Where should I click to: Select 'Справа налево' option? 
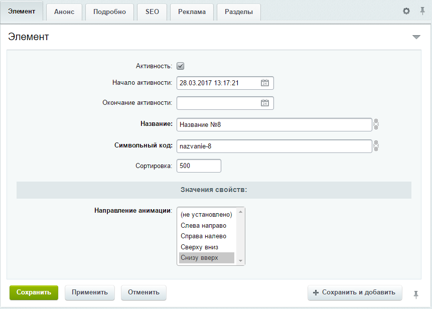coord(207,236)
